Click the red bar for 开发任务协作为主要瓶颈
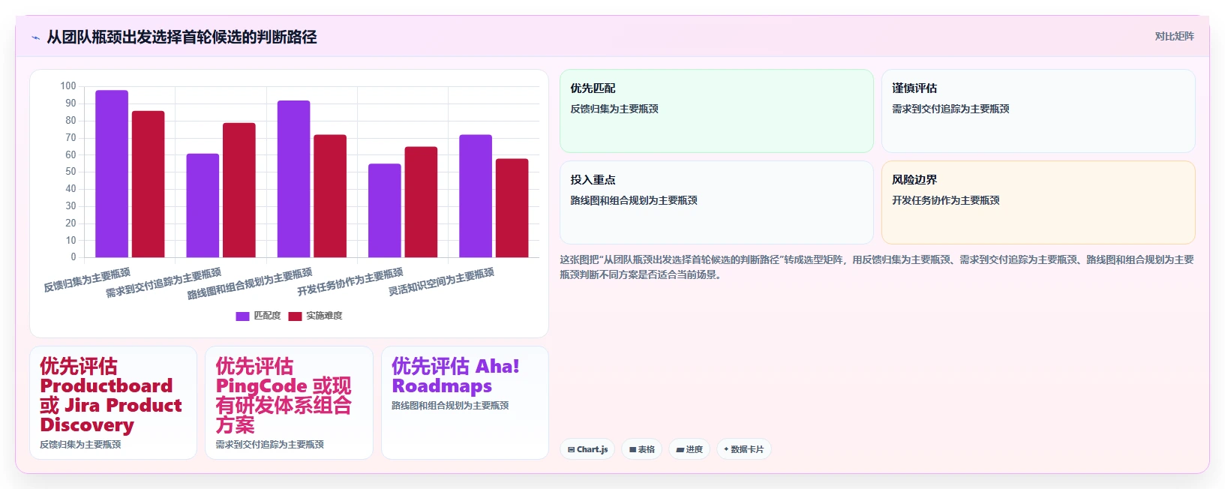Viewport: 1225px width, 489px height. click(421, 202)
